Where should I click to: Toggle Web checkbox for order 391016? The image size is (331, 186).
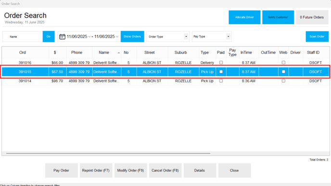pos(283,63)
